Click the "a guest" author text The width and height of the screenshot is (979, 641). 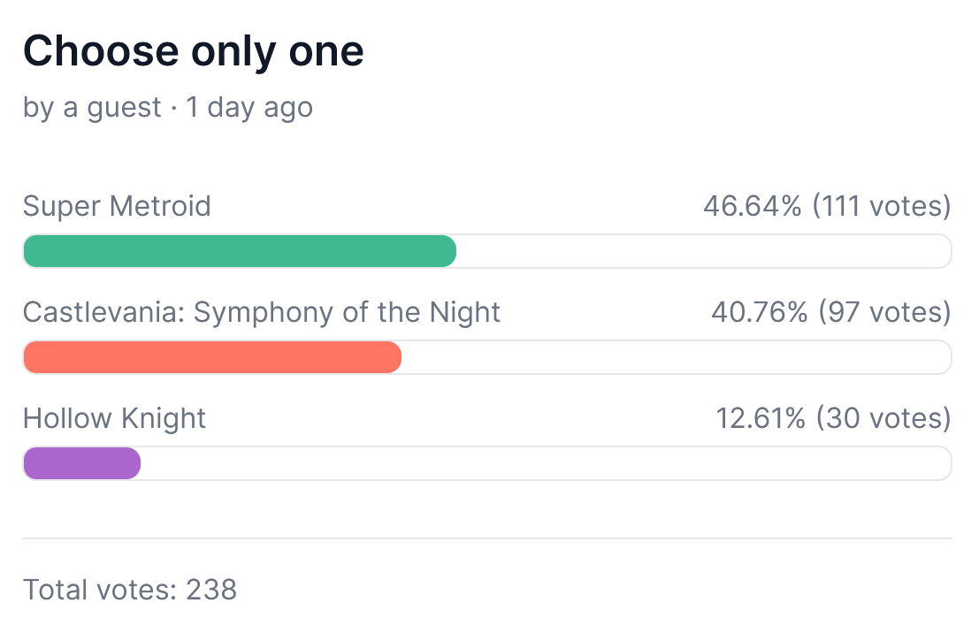tap(111, 108)
